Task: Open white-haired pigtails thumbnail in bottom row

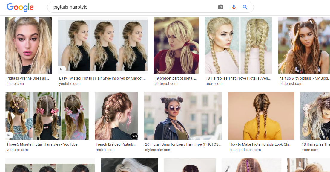Action: pyautogui.click(x=130, y=165)
